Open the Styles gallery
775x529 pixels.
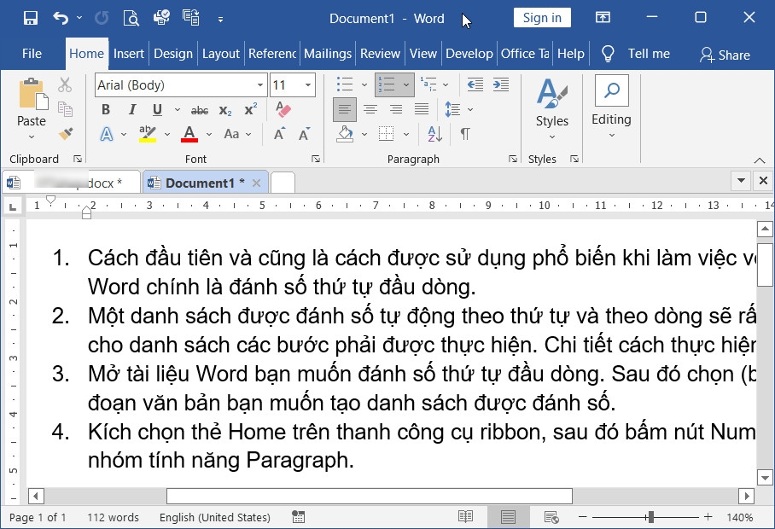click(552, 108)
